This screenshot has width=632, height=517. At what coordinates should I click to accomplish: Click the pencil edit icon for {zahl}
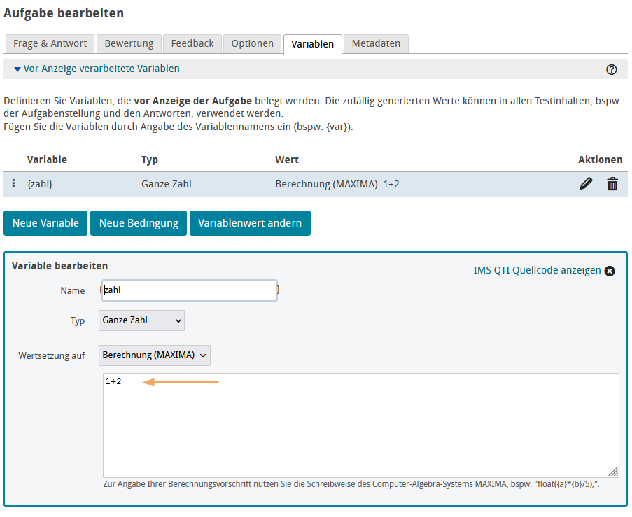tap(586, 184)
